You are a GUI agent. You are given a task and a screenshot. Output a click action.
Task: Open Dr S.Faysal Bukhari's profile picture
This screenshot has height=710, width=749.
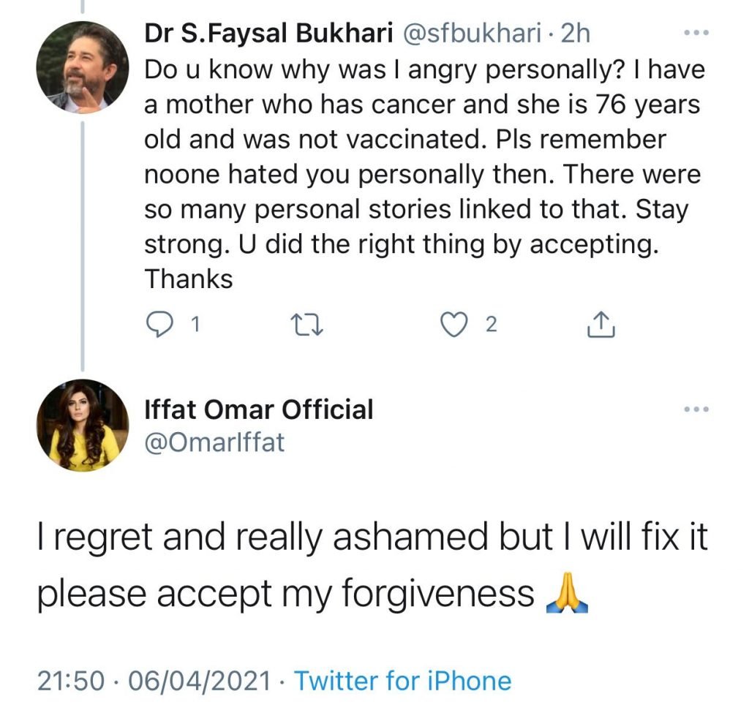pyautogui.click(x=83, y=66)
